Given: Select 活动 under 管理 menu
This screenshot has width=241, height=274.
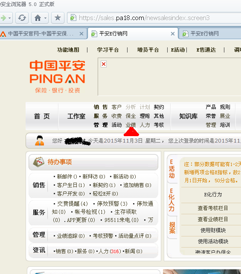Looking at the screenshot, I should pyautogui.click(x=116, y=125).
